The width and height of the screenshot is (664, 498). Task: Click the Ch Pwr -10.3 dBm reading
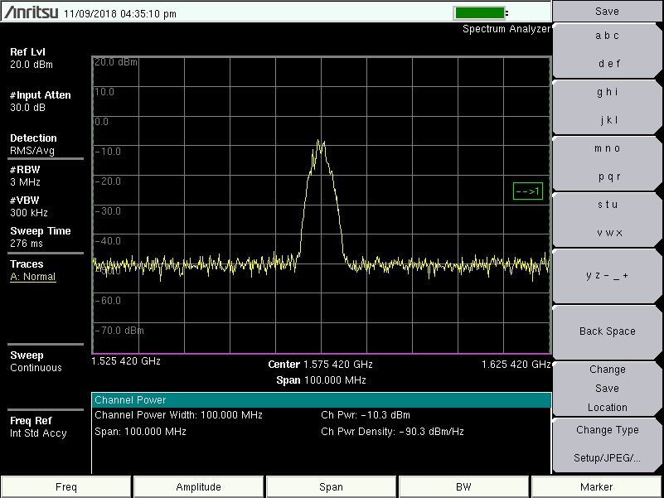click(x=366, y=415)
